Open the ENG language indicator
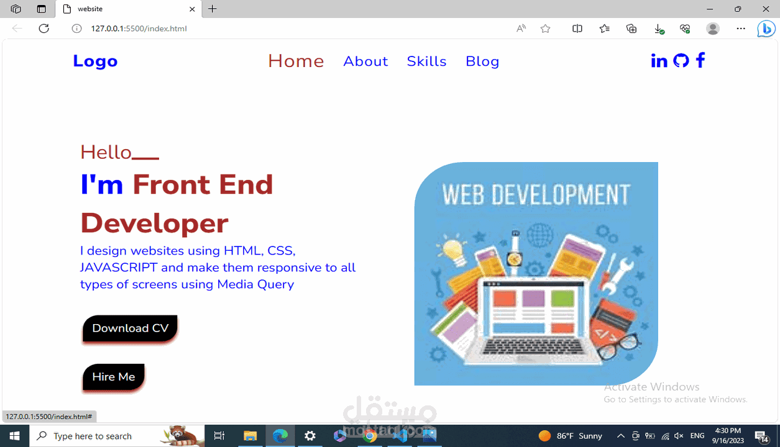Viewport: 780px width, 447px height. point(697,436)
